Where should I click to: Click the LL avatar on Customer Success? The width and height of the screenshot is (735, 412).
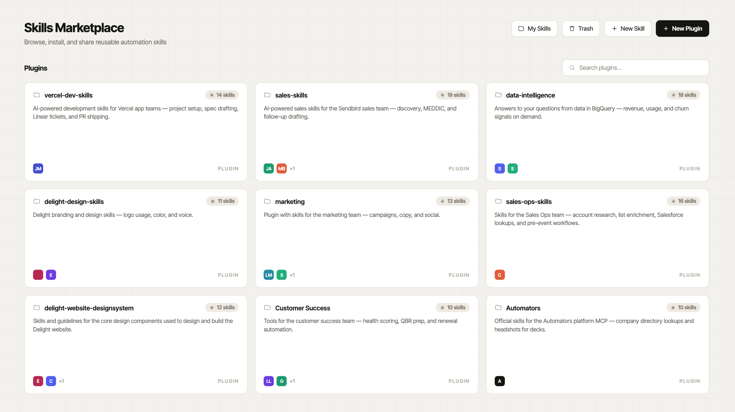(269, 381)
